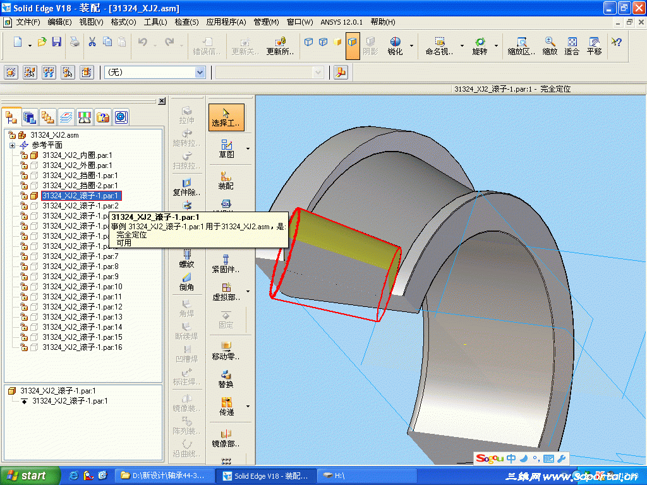Screen dimensions: 647x485
Task: Open the 锐化 dropdown arrow
Action: pos(411,45)
